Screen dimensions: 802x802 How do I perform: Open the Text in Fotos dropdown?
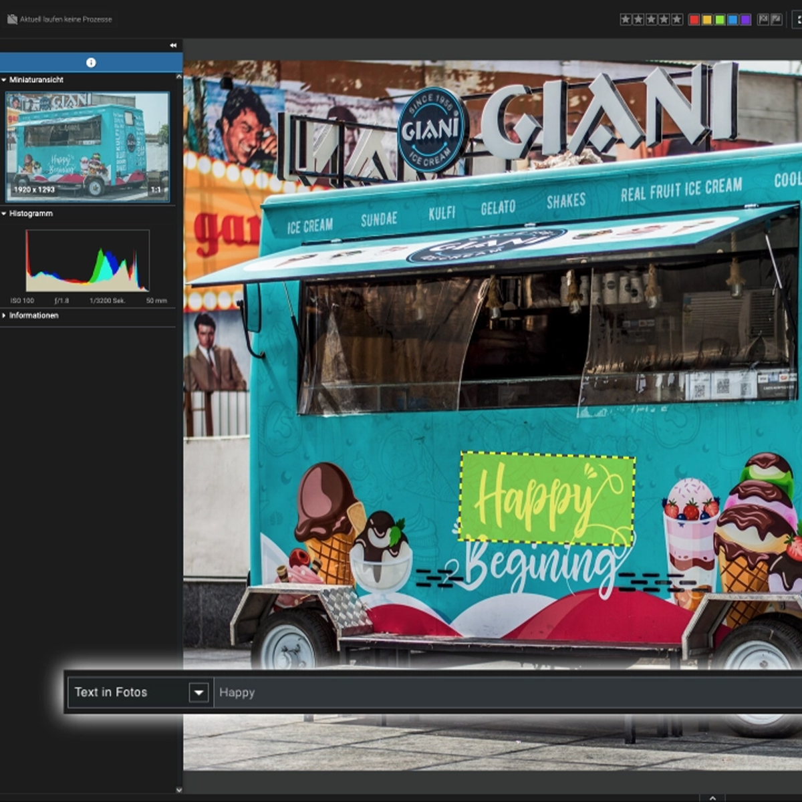(198, 692)
